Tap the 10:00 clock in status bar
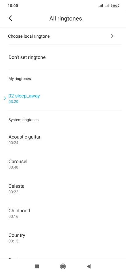Image resolution: width=126 pixels, height=274 pixels. 13,6
